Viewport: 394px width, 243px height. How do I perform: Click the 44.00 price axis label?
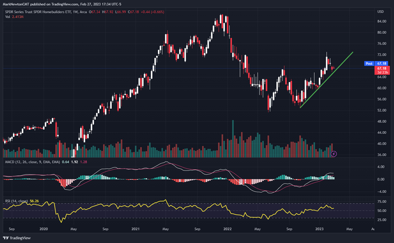[x=382, y=132]
